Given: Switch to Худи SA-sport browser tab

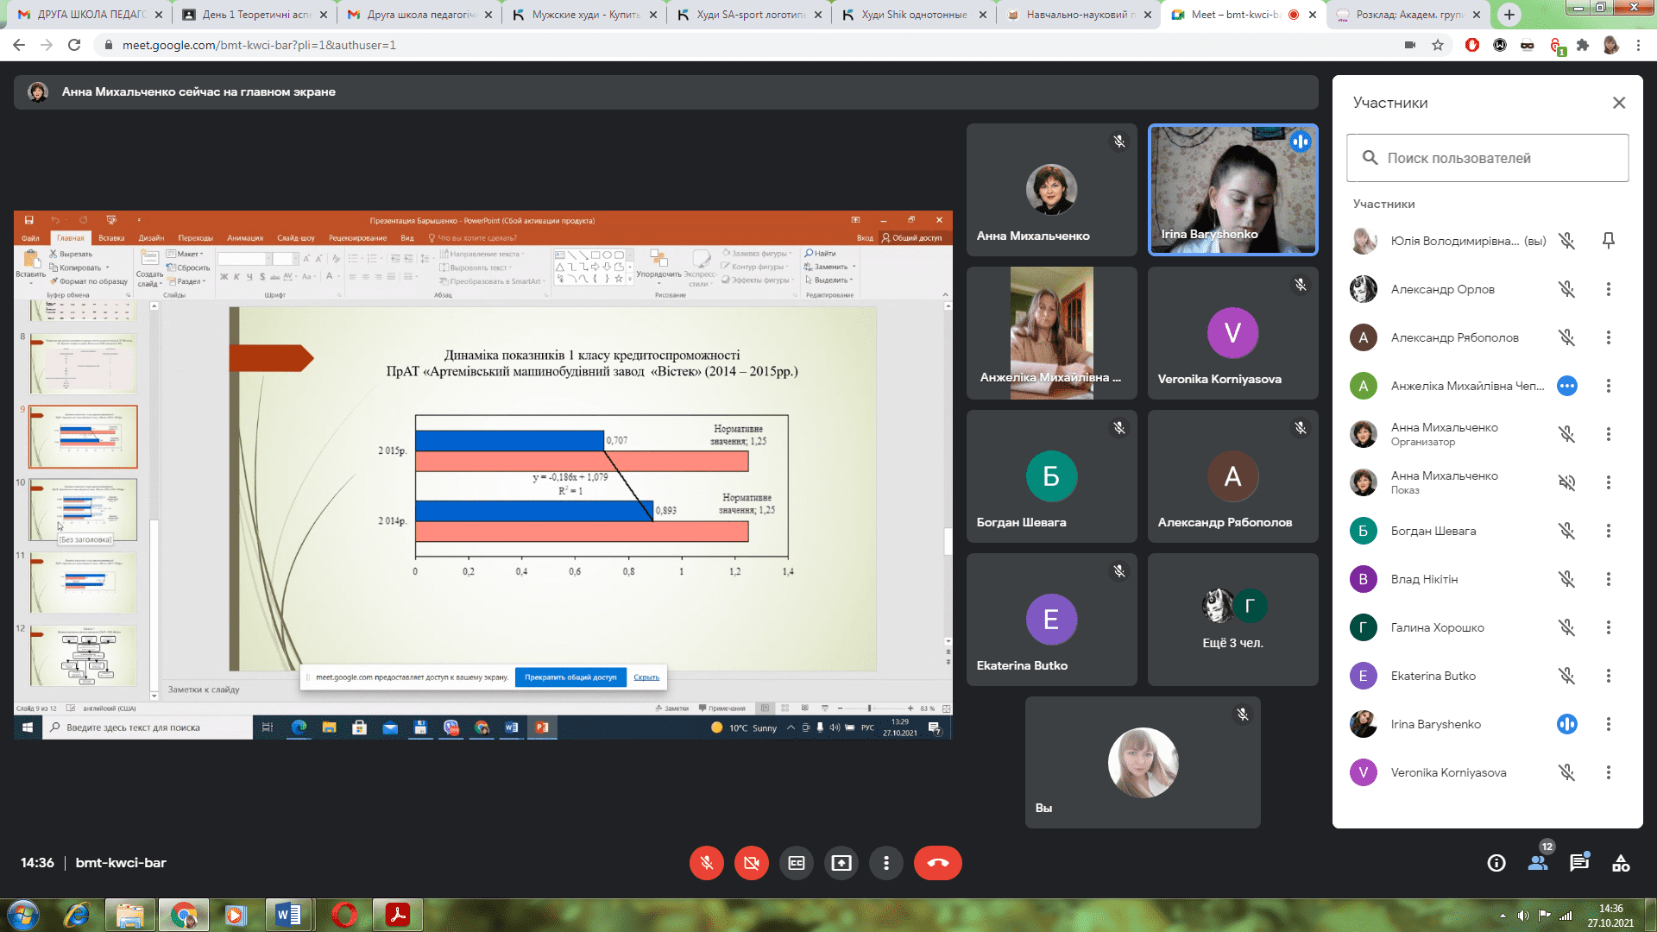Looking at the screenshot, I should (749, 15).
